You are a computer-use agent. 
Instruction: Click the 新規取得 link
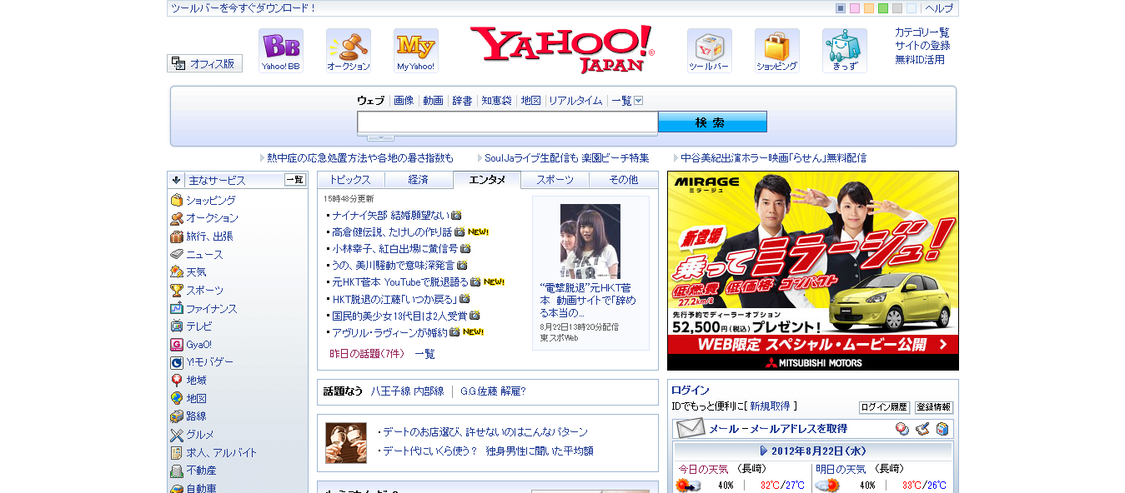click(x=770, y=406)
